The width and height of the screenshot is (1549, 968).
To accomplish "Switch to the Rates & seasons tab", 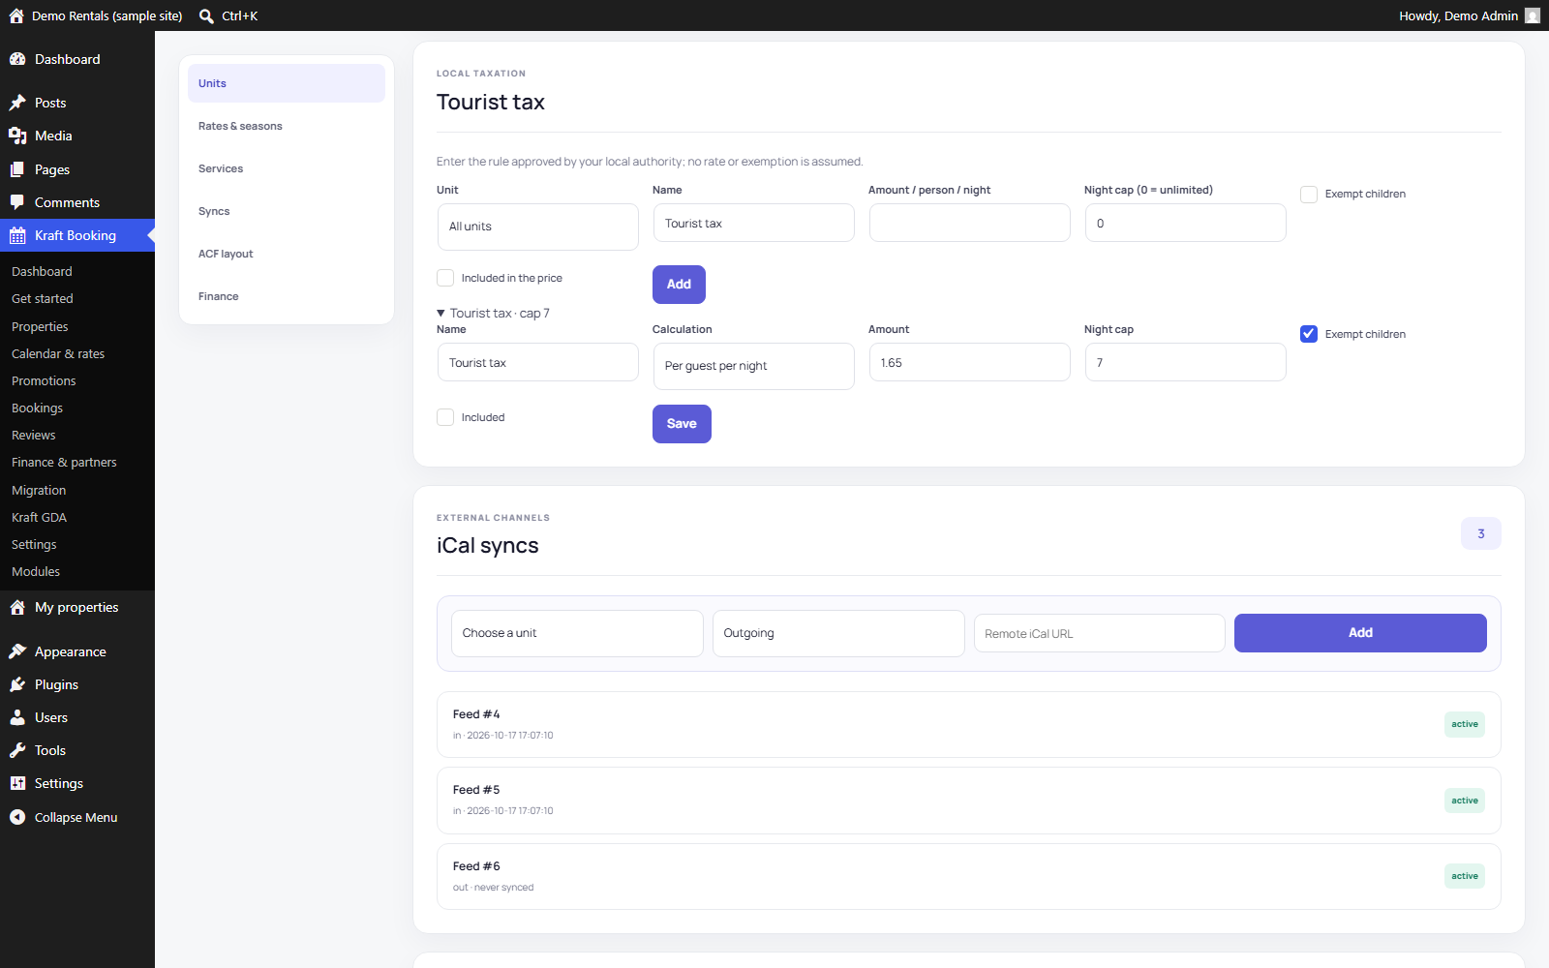I will (x=287, y=126).
